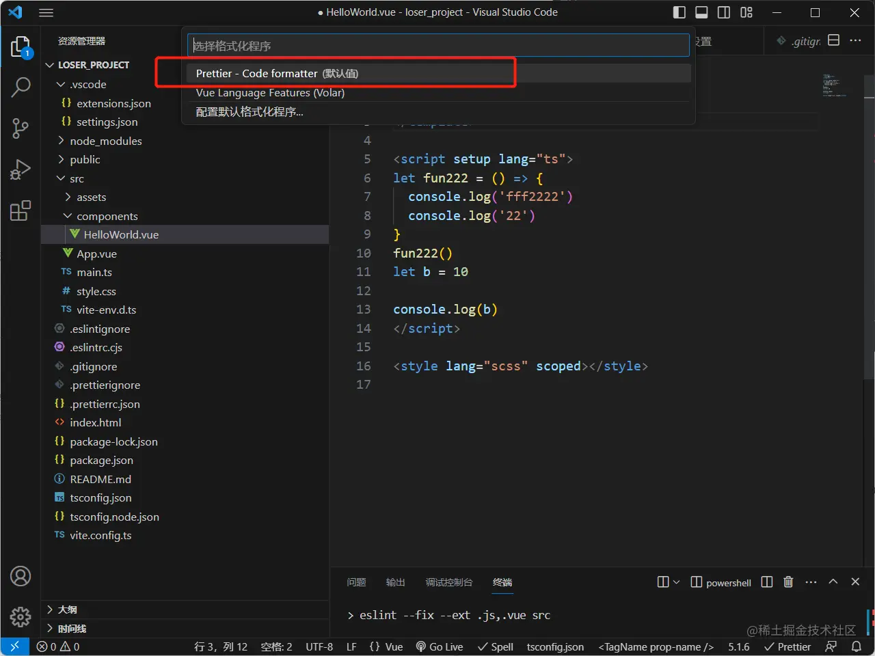
Task: Open the Search view in activity bar
Action: [21, 87]
